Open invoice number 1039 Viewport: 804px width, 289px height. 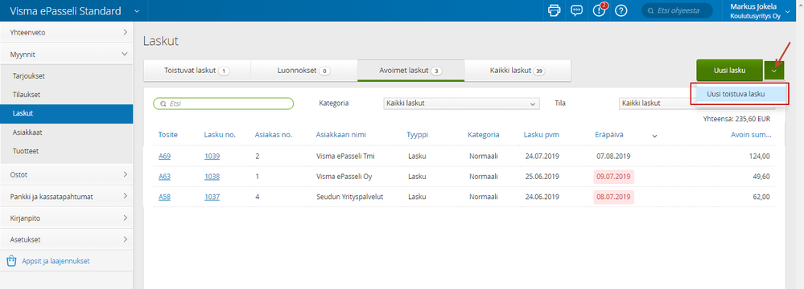coord(212,156)
